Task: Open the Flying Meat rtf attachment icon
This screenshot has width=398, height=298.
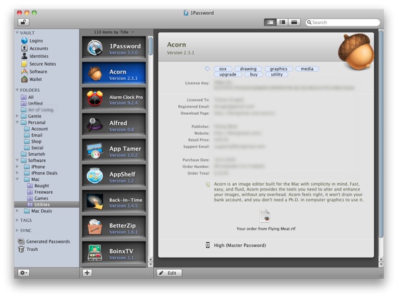Action: [x=265, y=216]
